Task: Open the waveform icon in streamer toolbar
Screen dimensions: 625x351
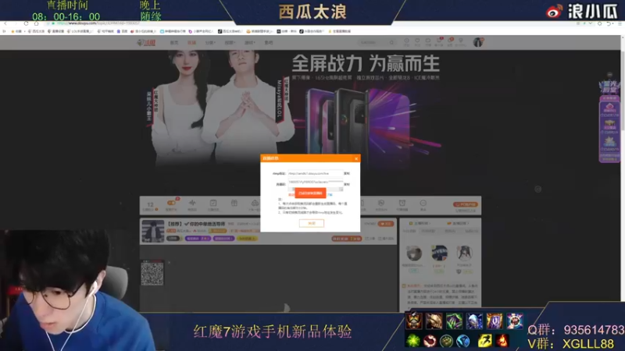Action: click(x=192, y=204)
